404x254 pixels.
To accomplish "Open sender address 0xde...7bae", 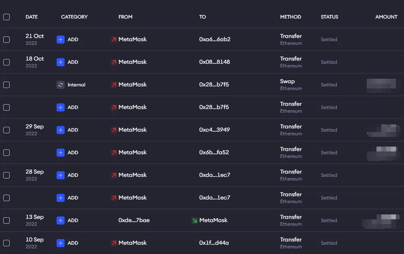I will pyautogui.click(x=134, y=220).
